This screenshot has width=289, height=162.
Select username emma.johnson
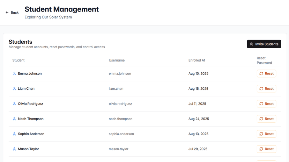(x=120, y=74)
